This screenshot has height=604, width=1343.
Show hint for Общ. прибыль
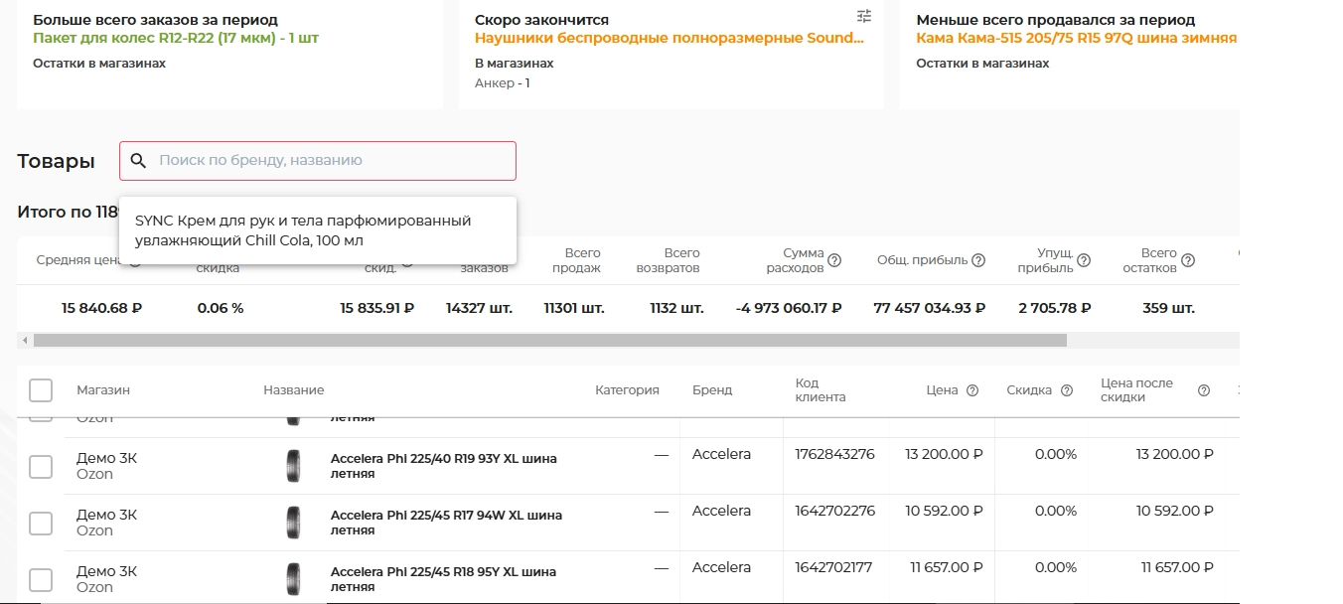tap(978, 260)
